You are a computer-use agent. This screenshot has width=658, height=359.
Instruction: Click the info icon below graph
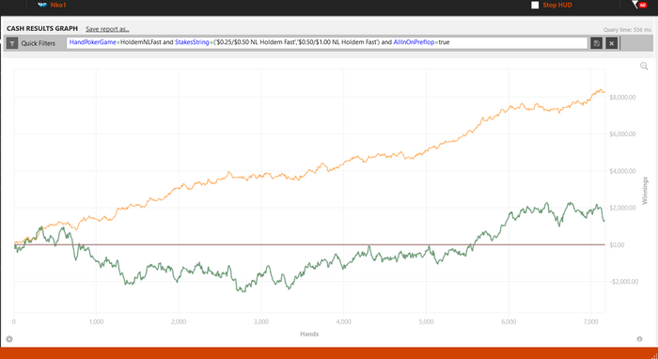[x=639, y=339]
